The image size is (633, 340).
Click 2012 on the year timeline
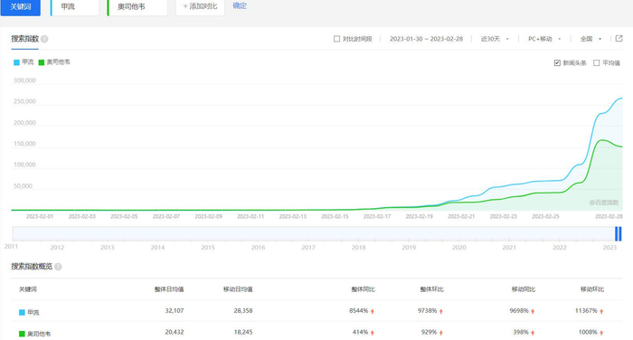[57, 248]
